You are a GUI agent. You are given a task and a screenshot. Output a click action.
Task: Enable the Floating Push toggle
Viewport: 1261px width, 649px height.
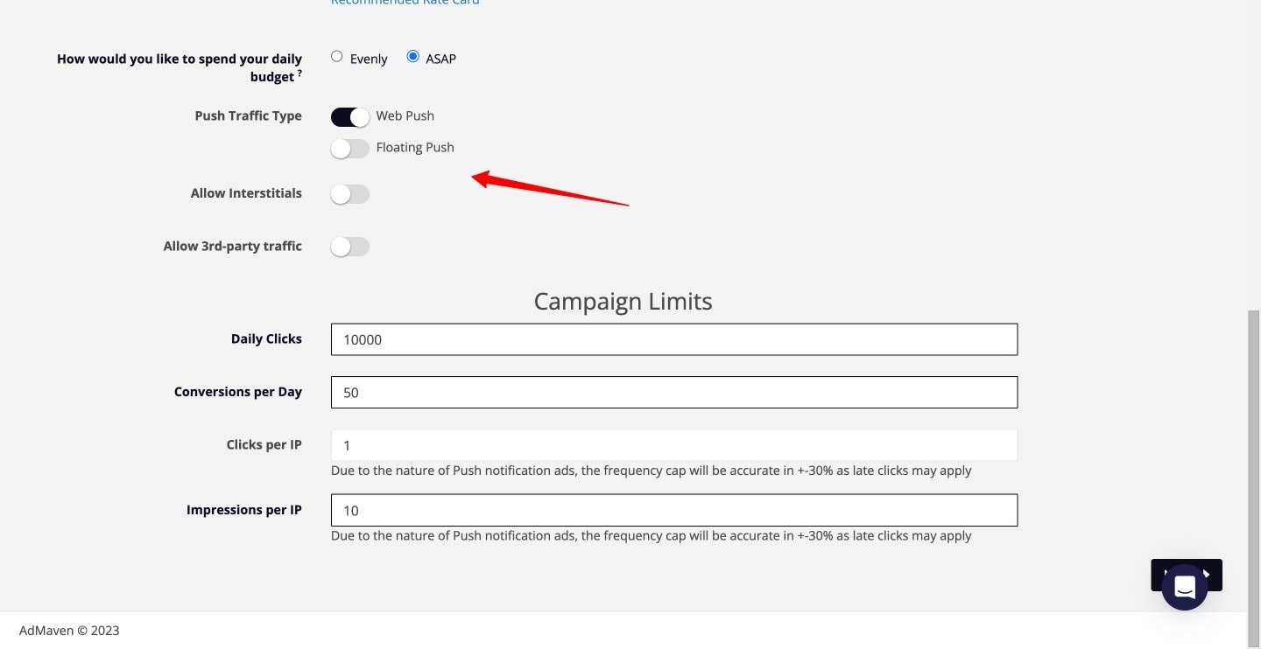(x=350, y=148)
